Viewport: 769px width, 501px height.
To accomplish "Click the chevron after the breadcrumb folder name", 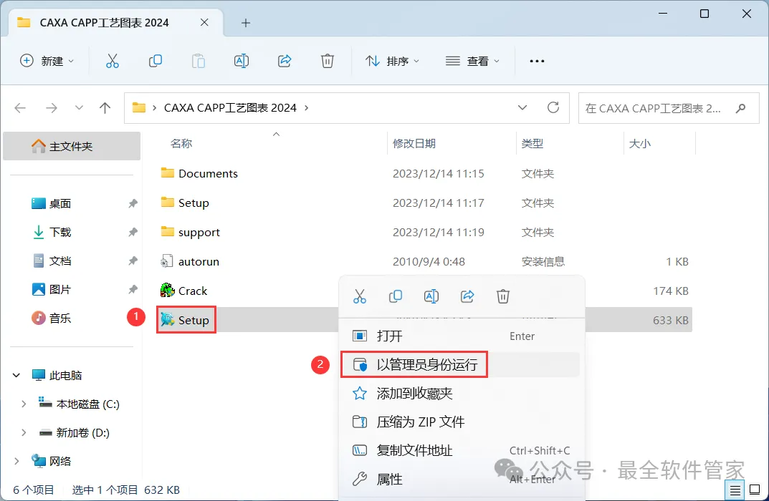I will pyautogui.click(x=307, y=108).
